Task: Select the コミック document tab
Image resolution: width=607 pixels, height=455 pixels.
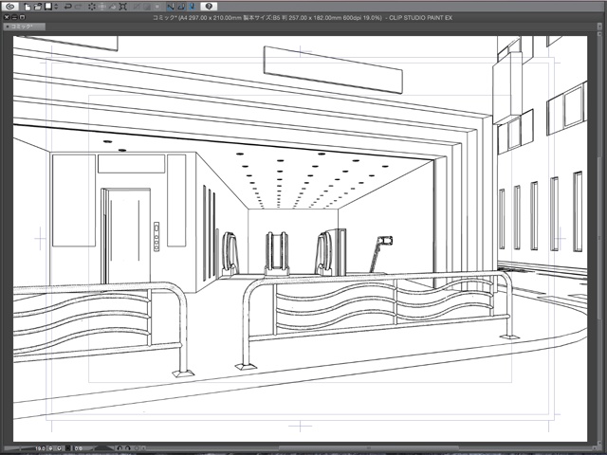Action: pos(23,27)
